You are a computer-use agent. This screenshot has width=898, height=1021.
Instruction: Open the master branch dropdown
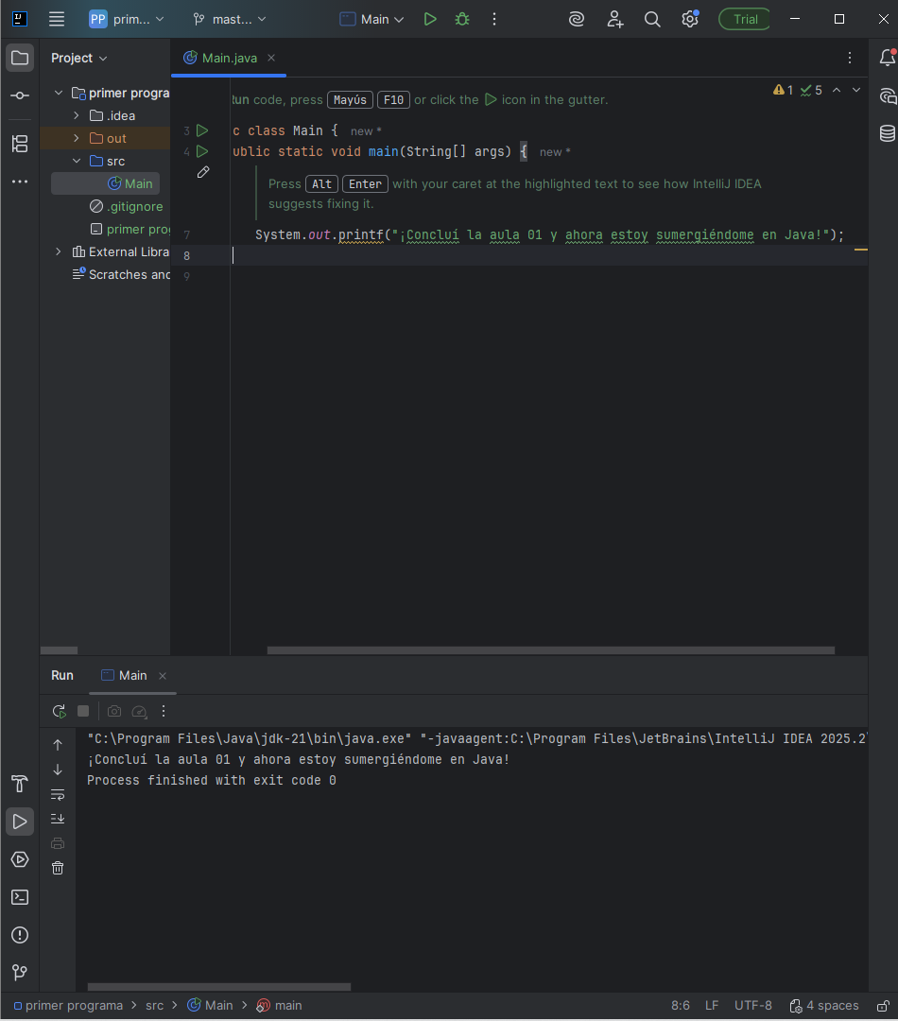[230, 20]
